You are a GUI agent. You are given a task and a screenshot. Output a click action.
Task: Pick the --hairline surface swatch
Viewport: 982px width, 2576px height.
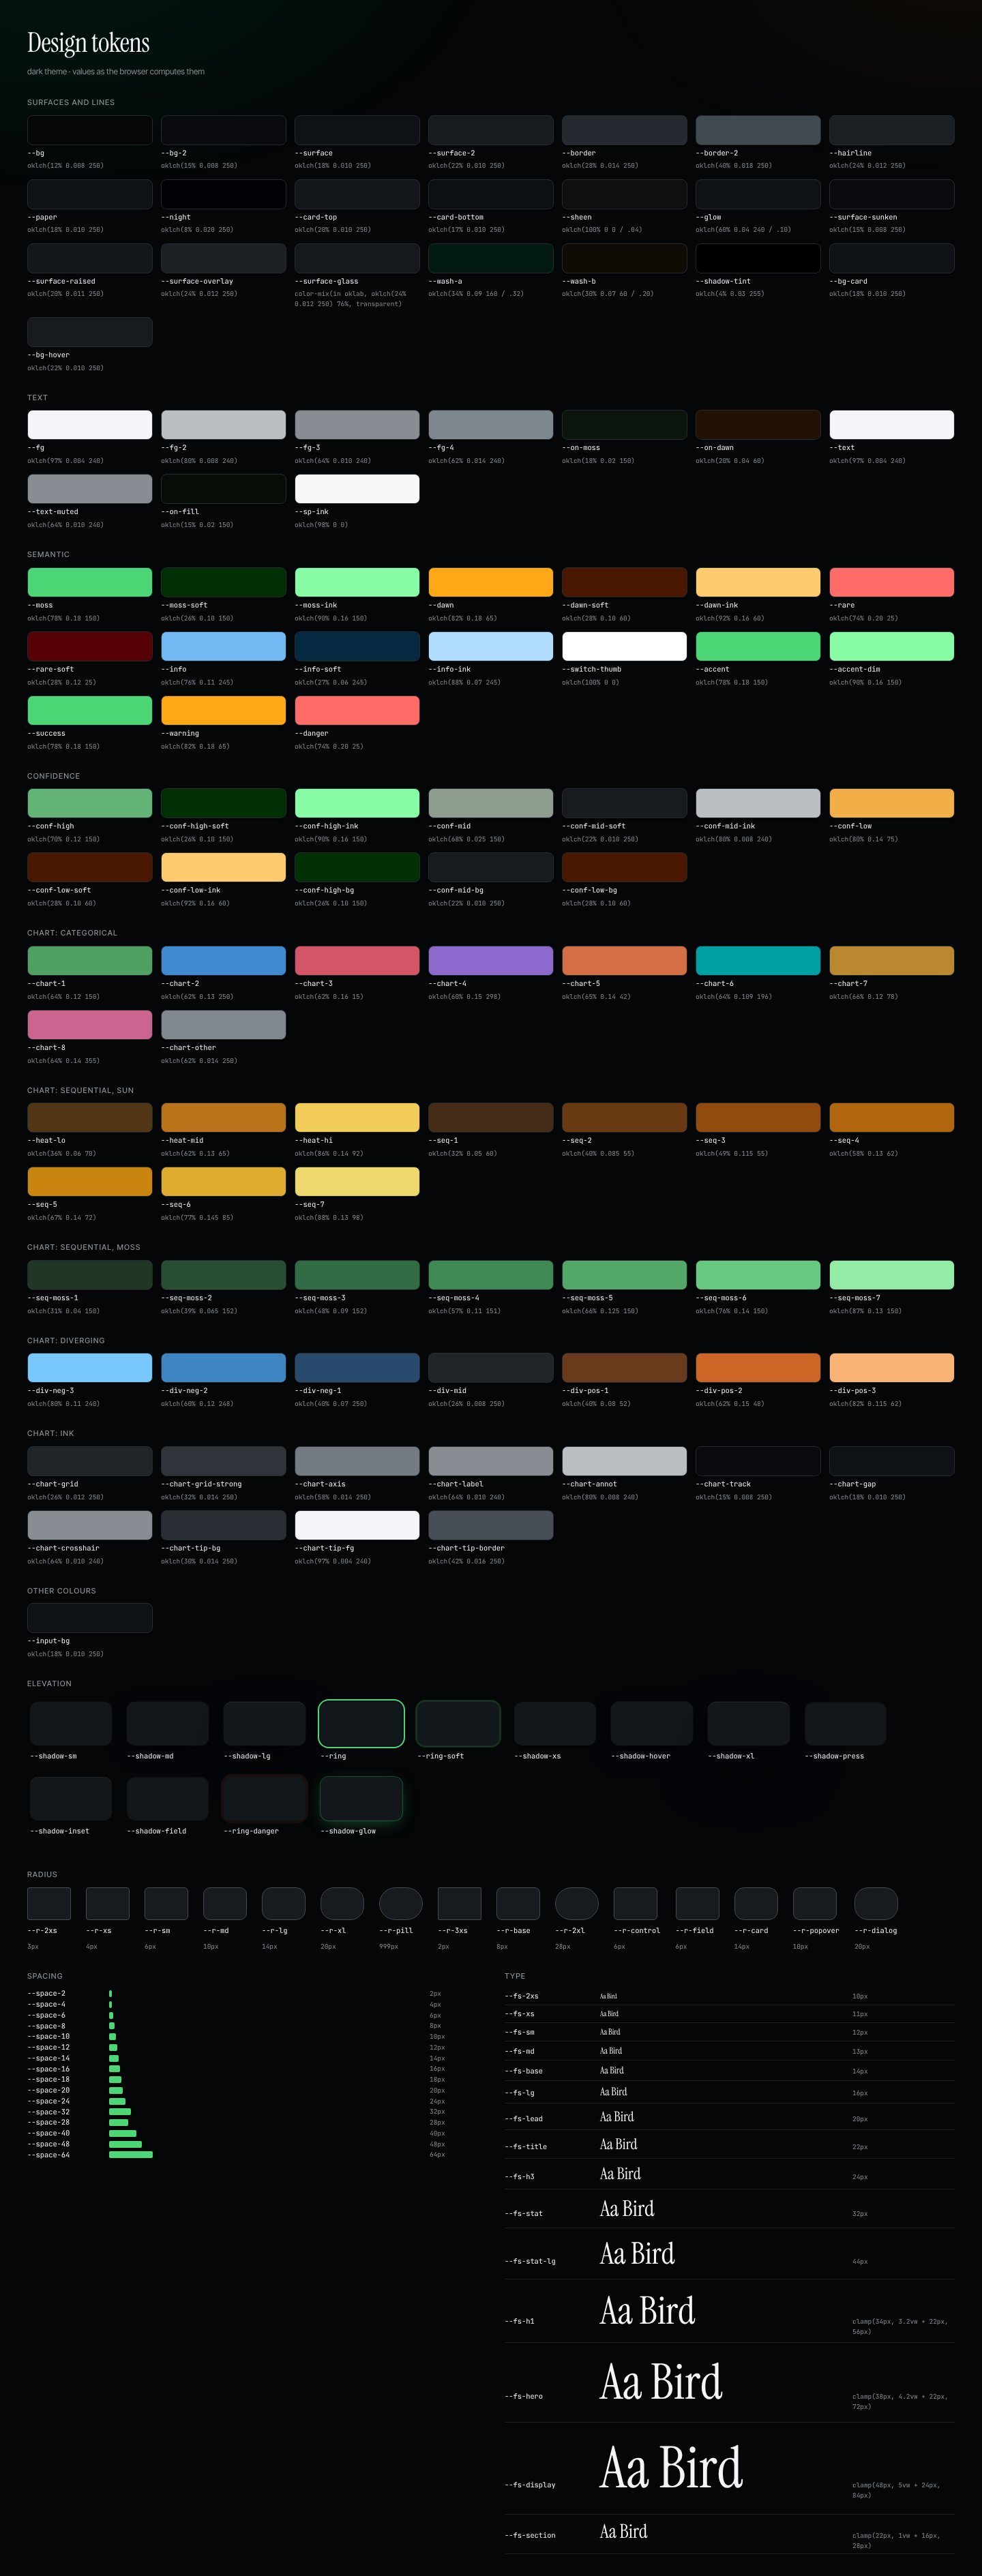tap(891, 130)
